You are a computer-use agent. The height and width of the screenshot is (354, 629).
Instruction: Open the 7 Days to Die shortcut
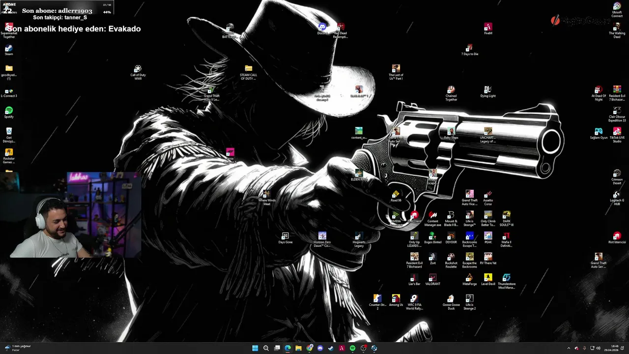[470, 50]
